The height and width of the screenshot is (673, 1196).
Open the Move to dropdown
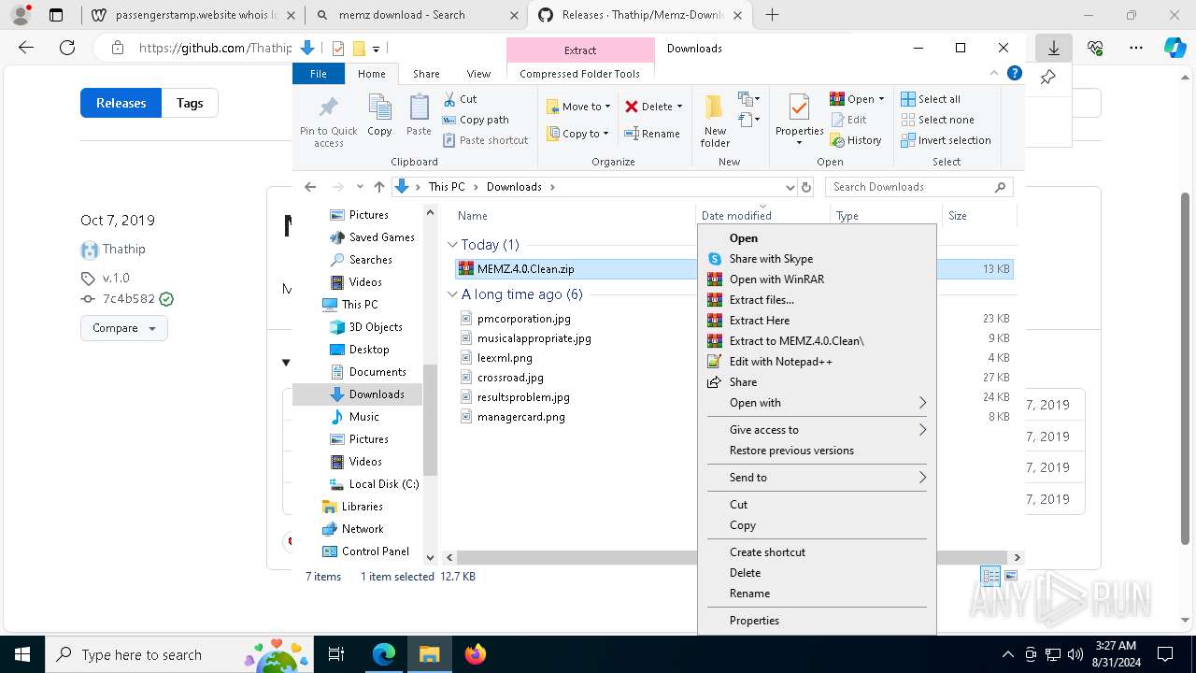click(x=578, y=107)
